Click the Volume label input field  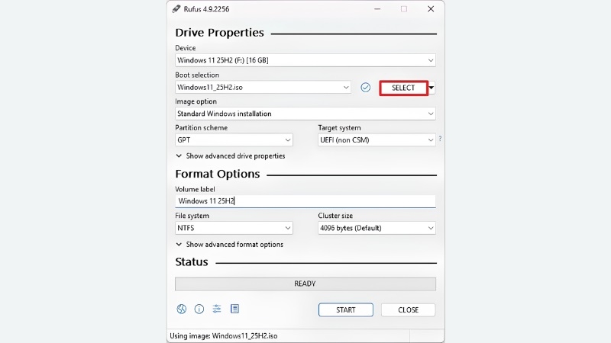[x=305, y=201]
